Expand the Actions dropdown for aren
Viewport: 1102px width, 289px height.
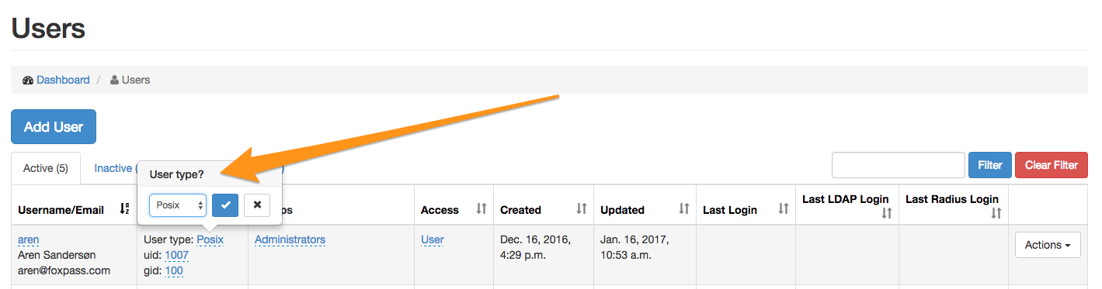point(1048,245)
